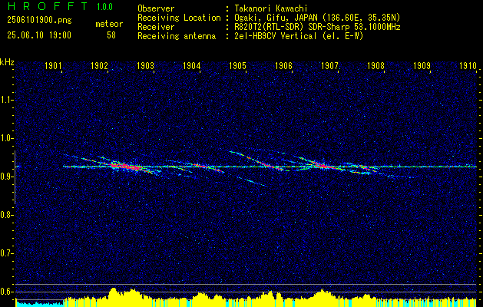
Task: Click the 1901 time marker
Action: [53, 65]
